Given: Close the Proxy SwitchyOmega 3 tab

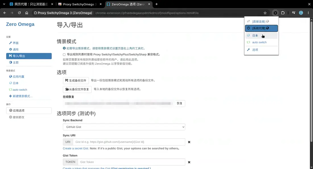Looking at the screenshot, I should (x=101, y=4).
